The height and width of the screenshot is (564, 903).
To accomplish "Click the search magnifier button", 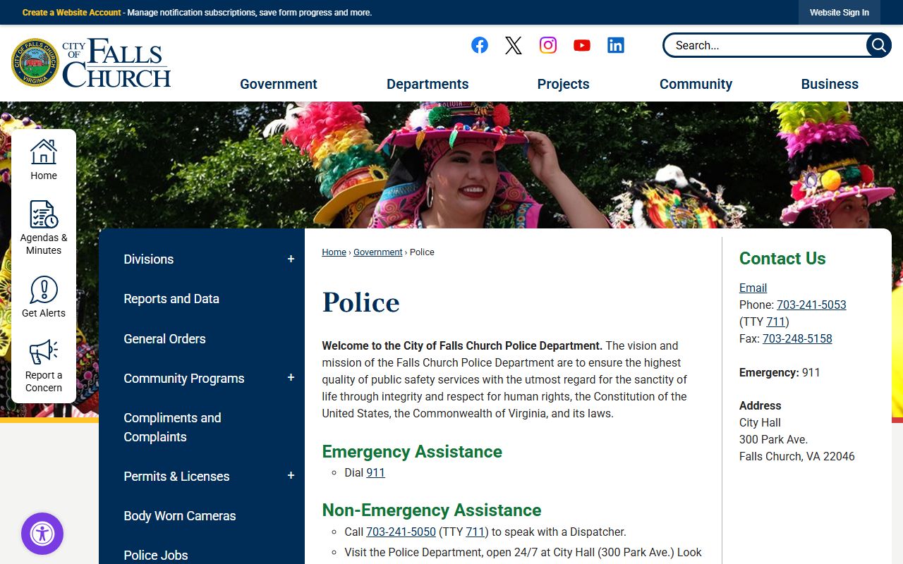I will click(x=878, y=45).
